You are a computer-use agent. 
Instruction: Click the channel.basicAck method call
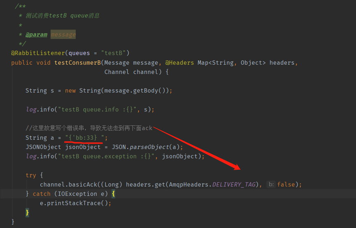[69, 185]
